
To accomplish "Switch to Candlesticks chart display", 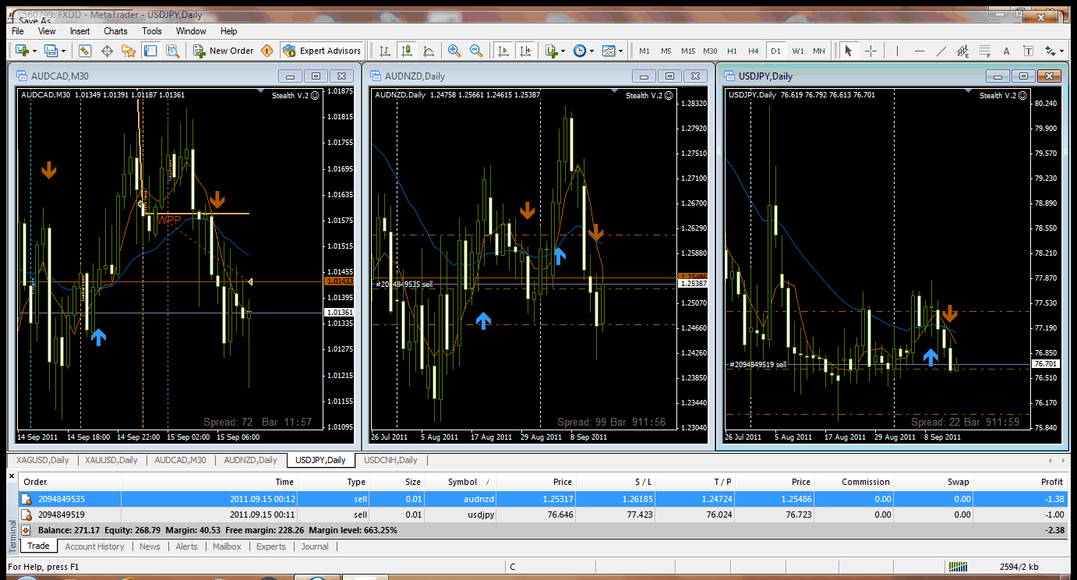I will click(407, 51).
